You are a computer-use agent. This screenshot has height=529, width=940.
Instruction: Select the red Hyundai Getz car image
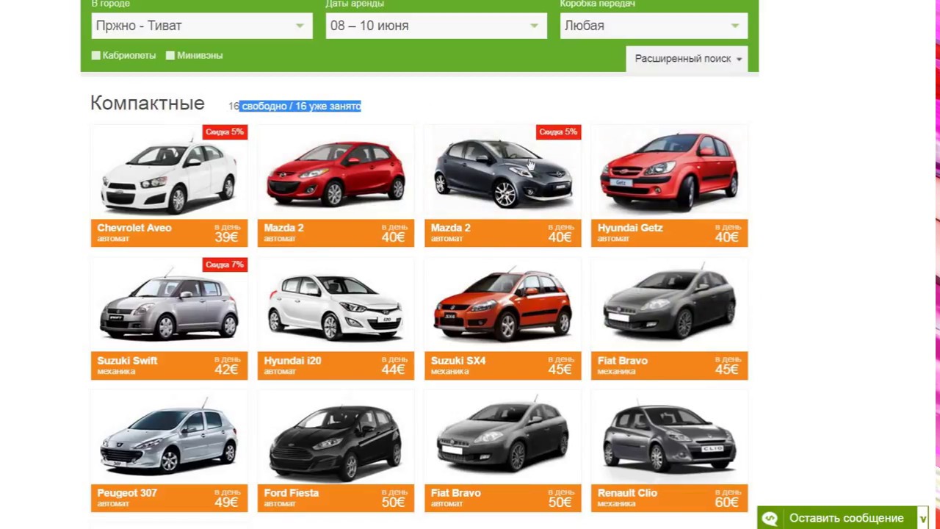coord(669,173)
